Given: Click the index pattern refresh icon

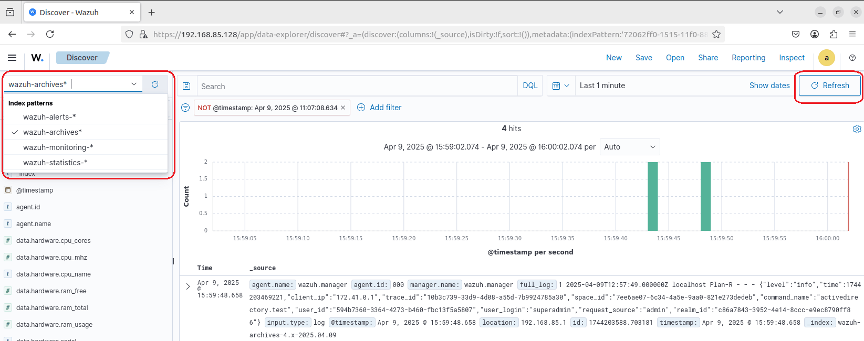Looking at the screenshot, I should [x=155, y=84].
